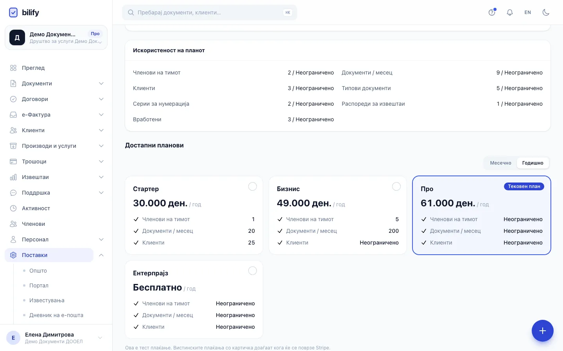Open the Известувања settings item
This screenshot has width=563, height=351.
click(x=47, y=300)
